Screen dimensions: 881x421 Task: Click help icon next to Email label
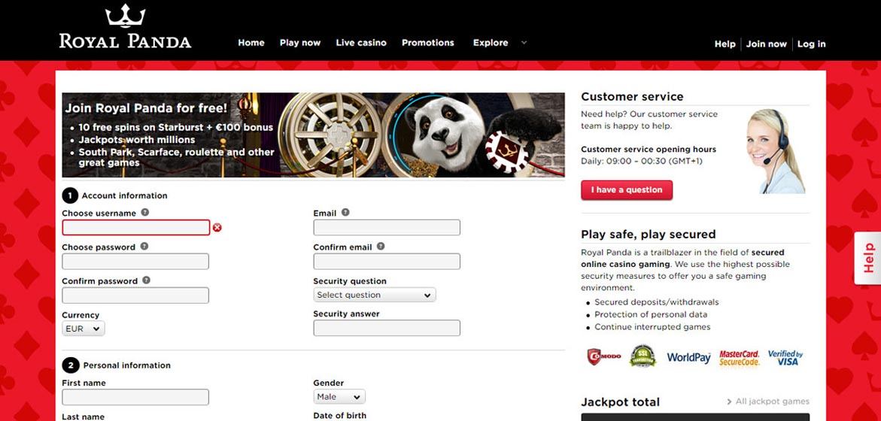(345, 212)
